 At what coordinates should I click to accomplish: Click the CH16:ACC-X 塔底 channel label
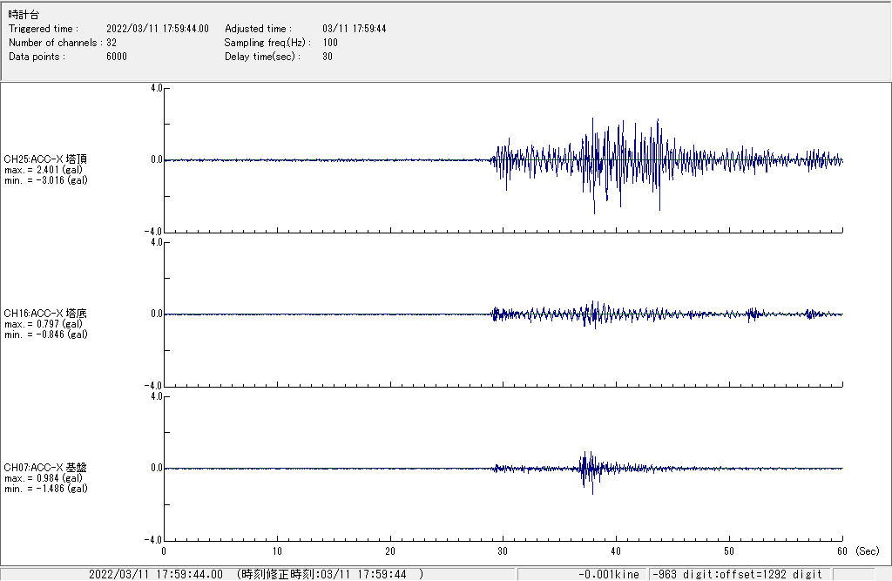(x=45, y=313)
